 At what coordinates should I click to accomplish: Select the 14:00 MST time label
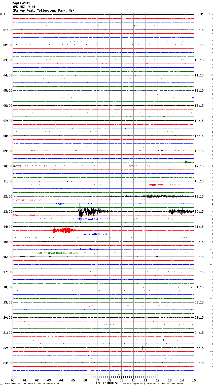coord(8,227)
